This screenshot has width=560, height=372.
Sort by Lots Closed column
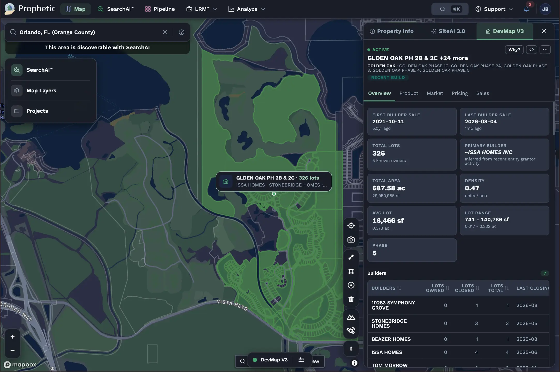[x=467, y=288]
